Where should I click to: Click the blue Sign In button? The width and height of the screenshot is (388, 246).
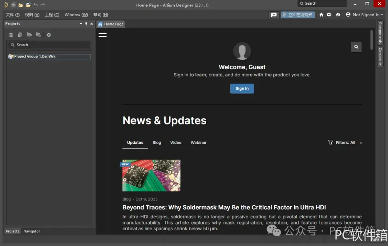(x=242, y=89)
